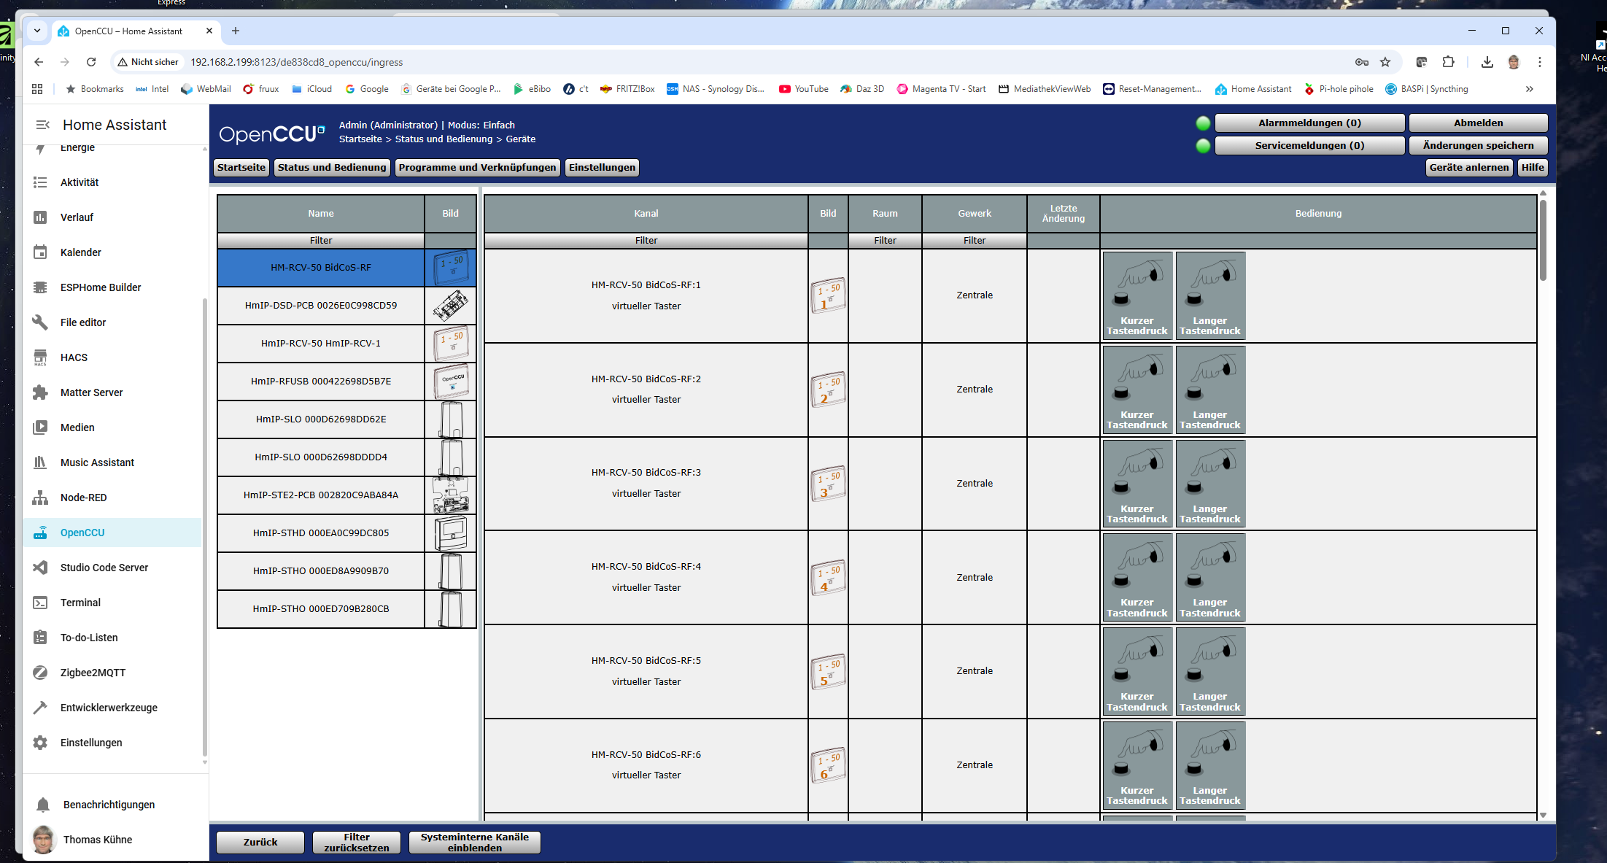Open the Studio Code Server icon
Screen dimensions: 1607x863
tap(40, 568)
